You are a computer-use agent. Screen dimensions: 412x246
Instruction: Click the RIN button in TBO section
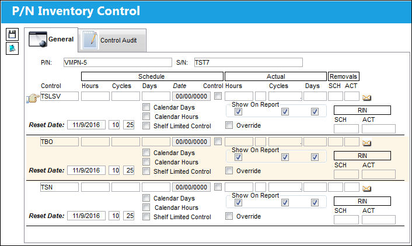[362, 156]
